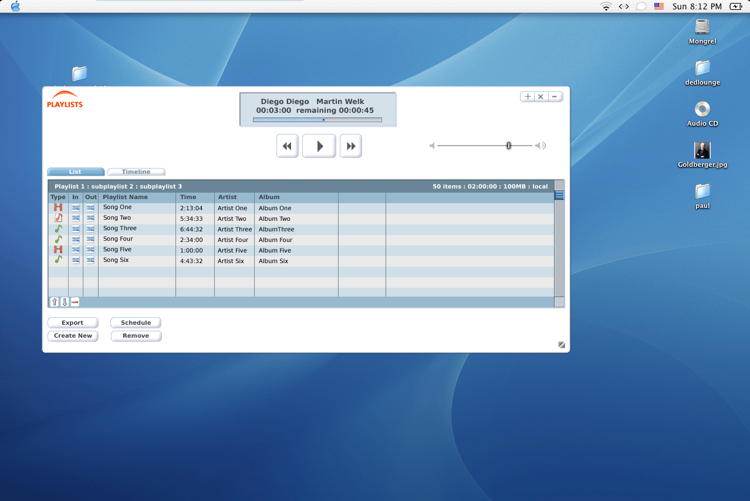The height and width of the screenshot is (501, 750).
Task: Click the Artist Three cell
Action: click(235, 230)
